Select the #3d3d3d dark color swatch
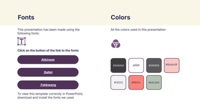 pos(118,65)
